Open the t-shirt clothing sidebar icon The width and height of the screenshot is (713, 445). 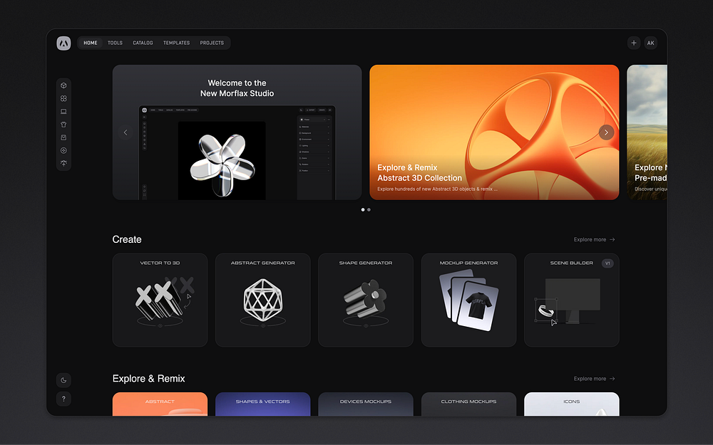[63, 125]
